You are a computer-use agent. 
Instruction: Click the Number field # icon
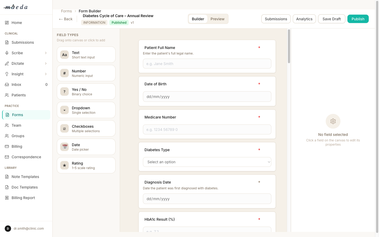(x=64, y=73)
